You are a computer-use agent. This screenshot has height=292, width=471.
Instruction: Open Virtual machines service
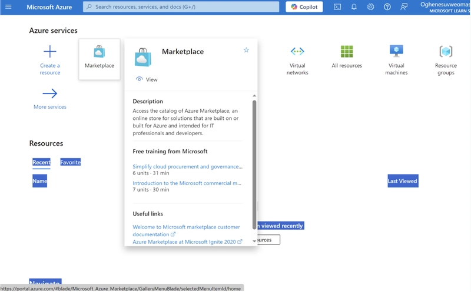396,60
